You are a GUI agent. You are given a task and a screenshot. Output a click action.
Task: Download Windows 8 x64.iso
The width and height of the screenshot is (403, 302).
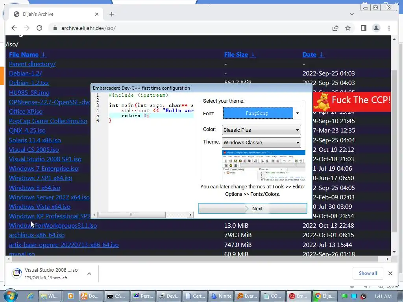(35, 188)
